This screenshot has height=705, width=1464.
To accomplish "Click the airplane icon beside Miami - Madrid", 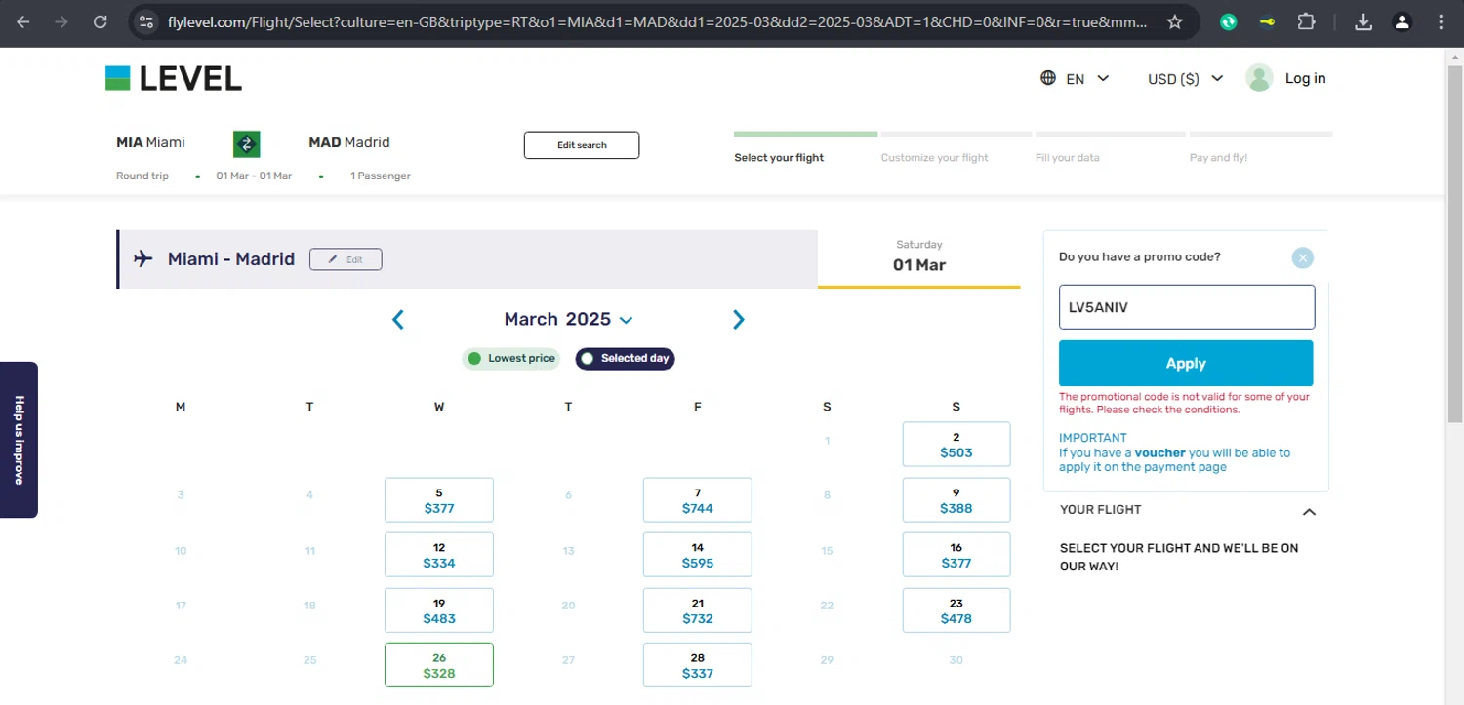I will pos(143,258).
